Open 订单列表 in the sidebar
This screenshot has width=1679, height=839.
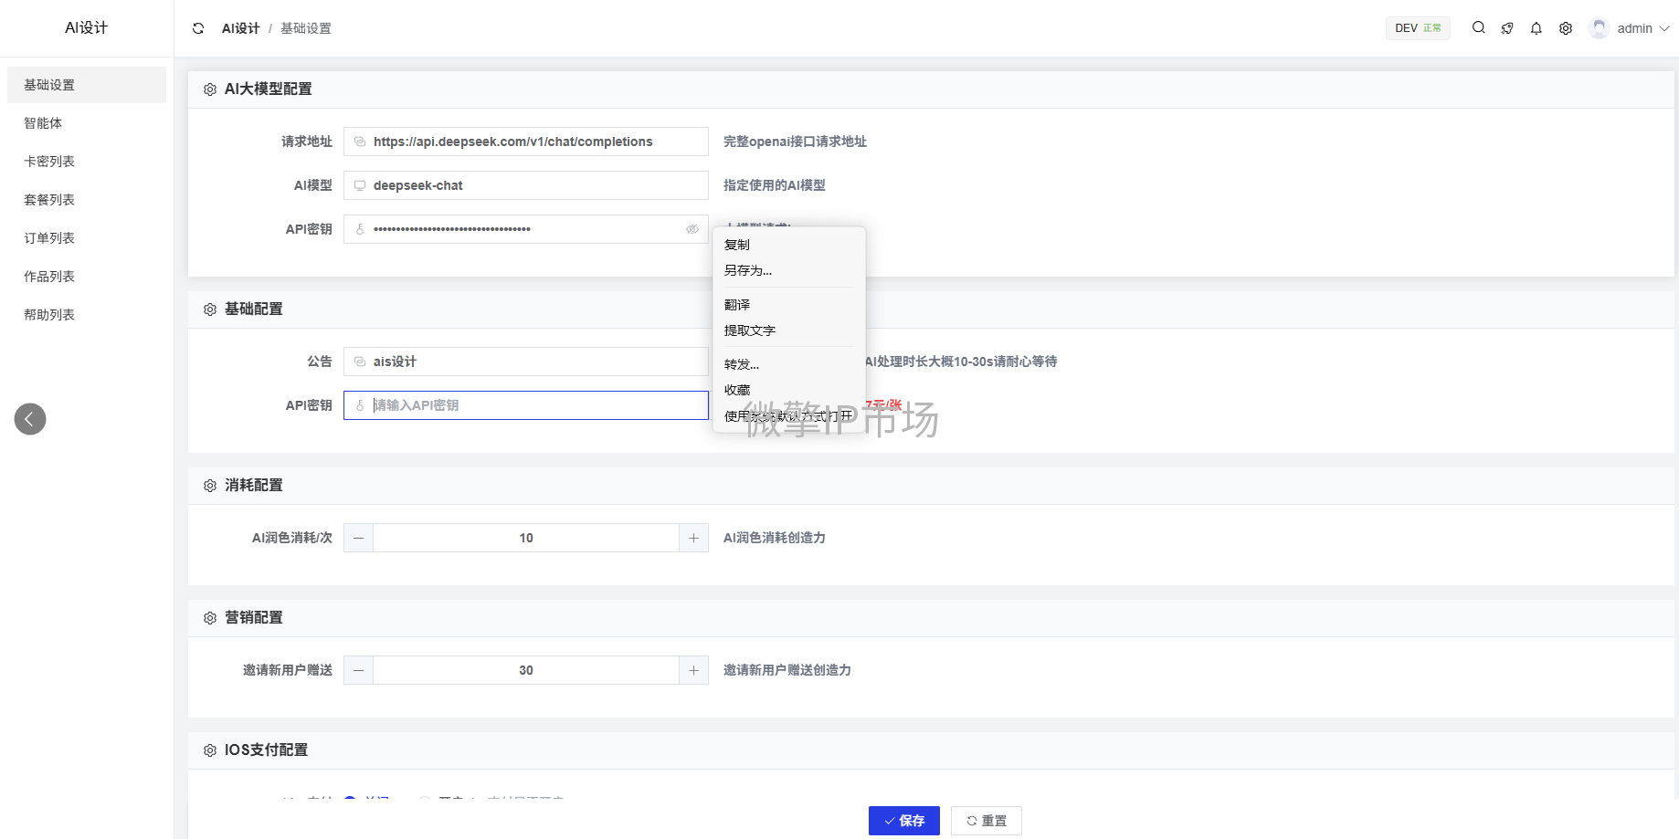[49, 238]
